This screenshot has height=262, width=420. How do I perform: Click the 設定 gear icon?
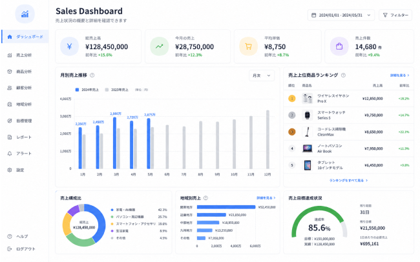point(10,170)
